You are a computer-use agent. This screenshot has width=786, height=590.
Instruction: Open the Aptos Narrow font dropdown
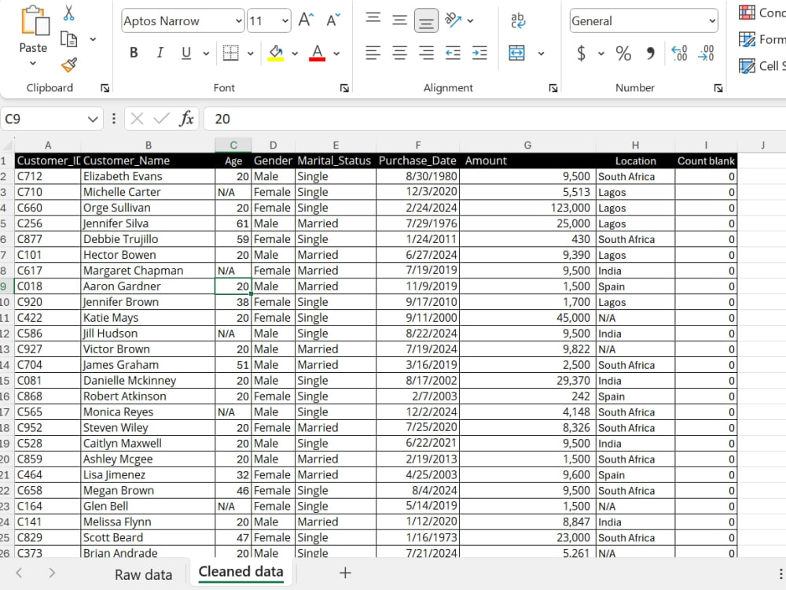tap(239, 20)
